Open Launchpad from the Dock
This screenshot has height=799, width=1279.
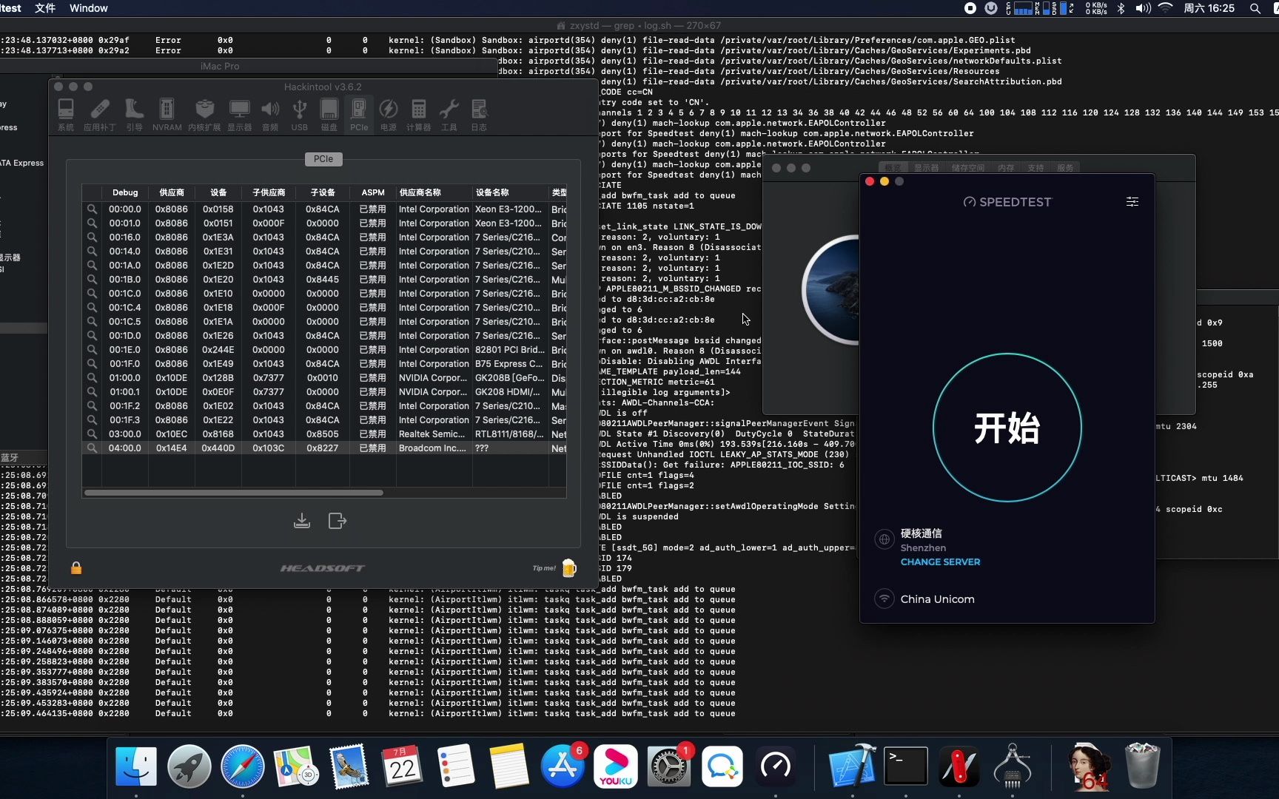pos(189,766)
